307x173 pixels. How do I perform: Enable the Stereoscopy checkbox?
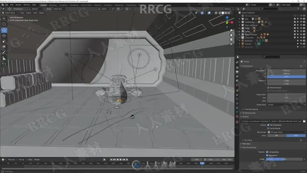243,113
